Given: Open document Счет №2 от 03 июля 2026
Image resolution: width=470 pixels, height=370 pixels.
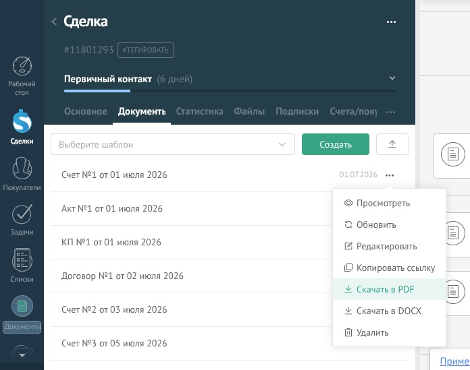Looking at the screenshot, I should click(114, 309).
